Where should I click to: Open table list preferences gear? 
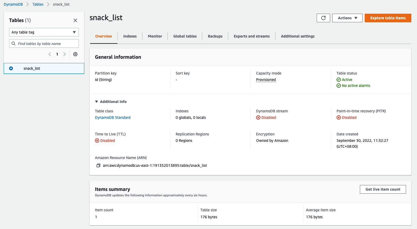click(x=75, y=54)
